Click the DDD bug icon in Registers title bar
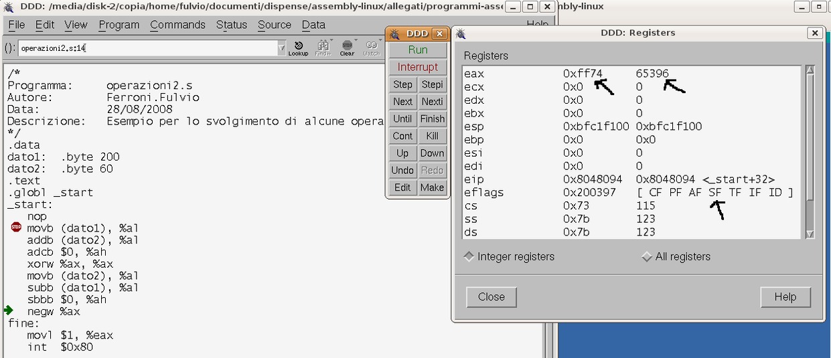The height and width of the screenshot is (358, 831). click(461, 33)
